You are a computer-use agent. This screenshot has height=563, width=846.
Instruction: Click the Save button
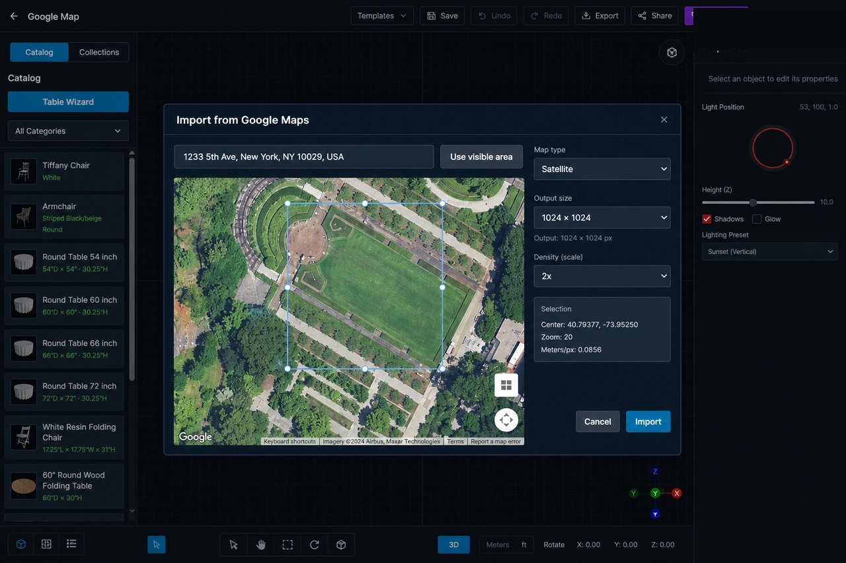pos(442,16)
